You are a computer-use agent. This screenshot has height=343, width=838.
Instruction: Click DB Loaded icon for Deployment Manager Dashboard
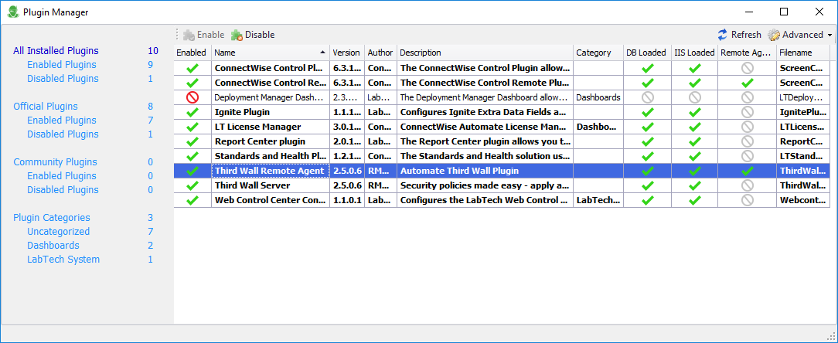click(x=648, y=97)
